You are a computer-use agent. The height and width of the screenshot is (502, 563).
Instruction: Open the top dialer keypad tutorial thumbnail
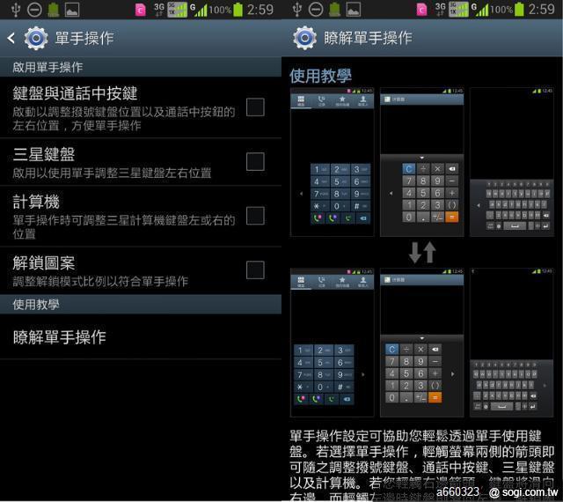333,162
